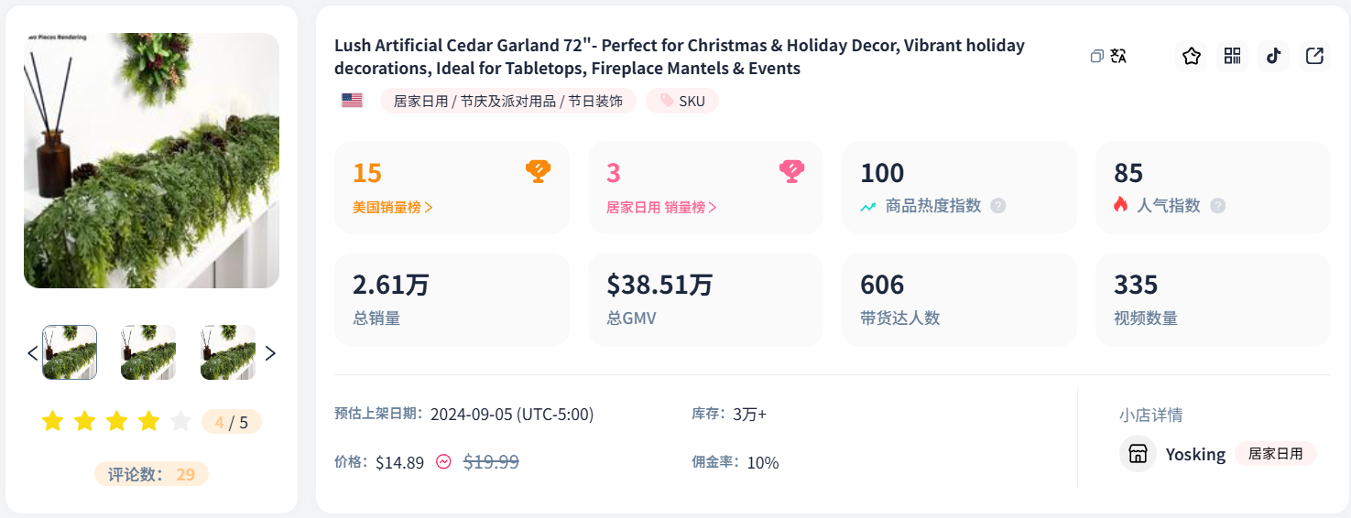Favorite this product with the star icon

(1191, 57)
